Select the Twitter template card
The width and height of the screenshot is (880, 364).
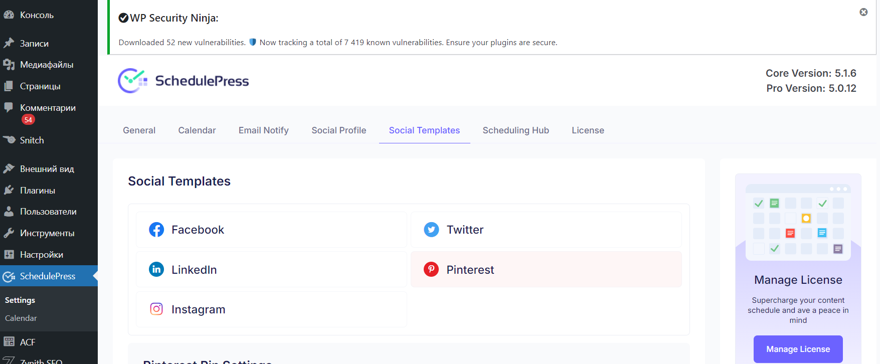click(546, 230)
